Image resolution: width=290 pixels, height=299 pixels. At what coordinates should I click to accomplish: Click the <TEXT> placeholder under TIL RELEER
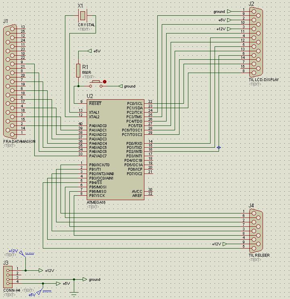(x=255, y=260)
